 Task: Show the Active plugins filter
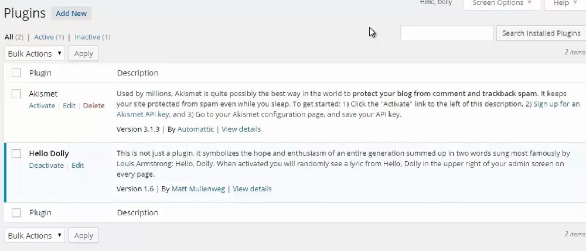click(x=44, y=37)
